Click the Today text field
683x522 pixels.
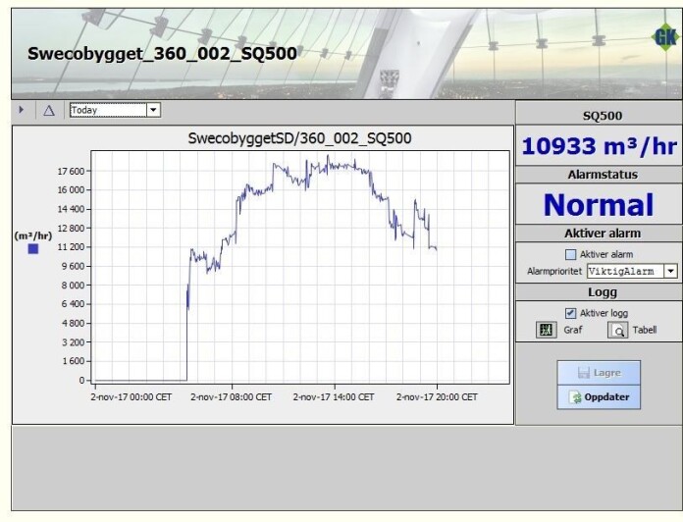pos(109,110)
